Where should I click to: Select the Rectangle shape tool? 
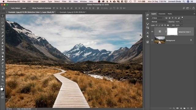2,73
